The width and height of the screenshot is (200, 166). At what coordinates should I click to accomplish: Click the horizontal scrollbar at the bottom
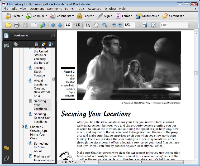[x=141, y=162]
